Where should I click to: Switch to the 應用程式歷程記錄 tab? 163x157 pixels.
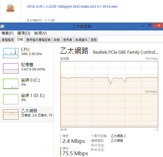point(38,40)
